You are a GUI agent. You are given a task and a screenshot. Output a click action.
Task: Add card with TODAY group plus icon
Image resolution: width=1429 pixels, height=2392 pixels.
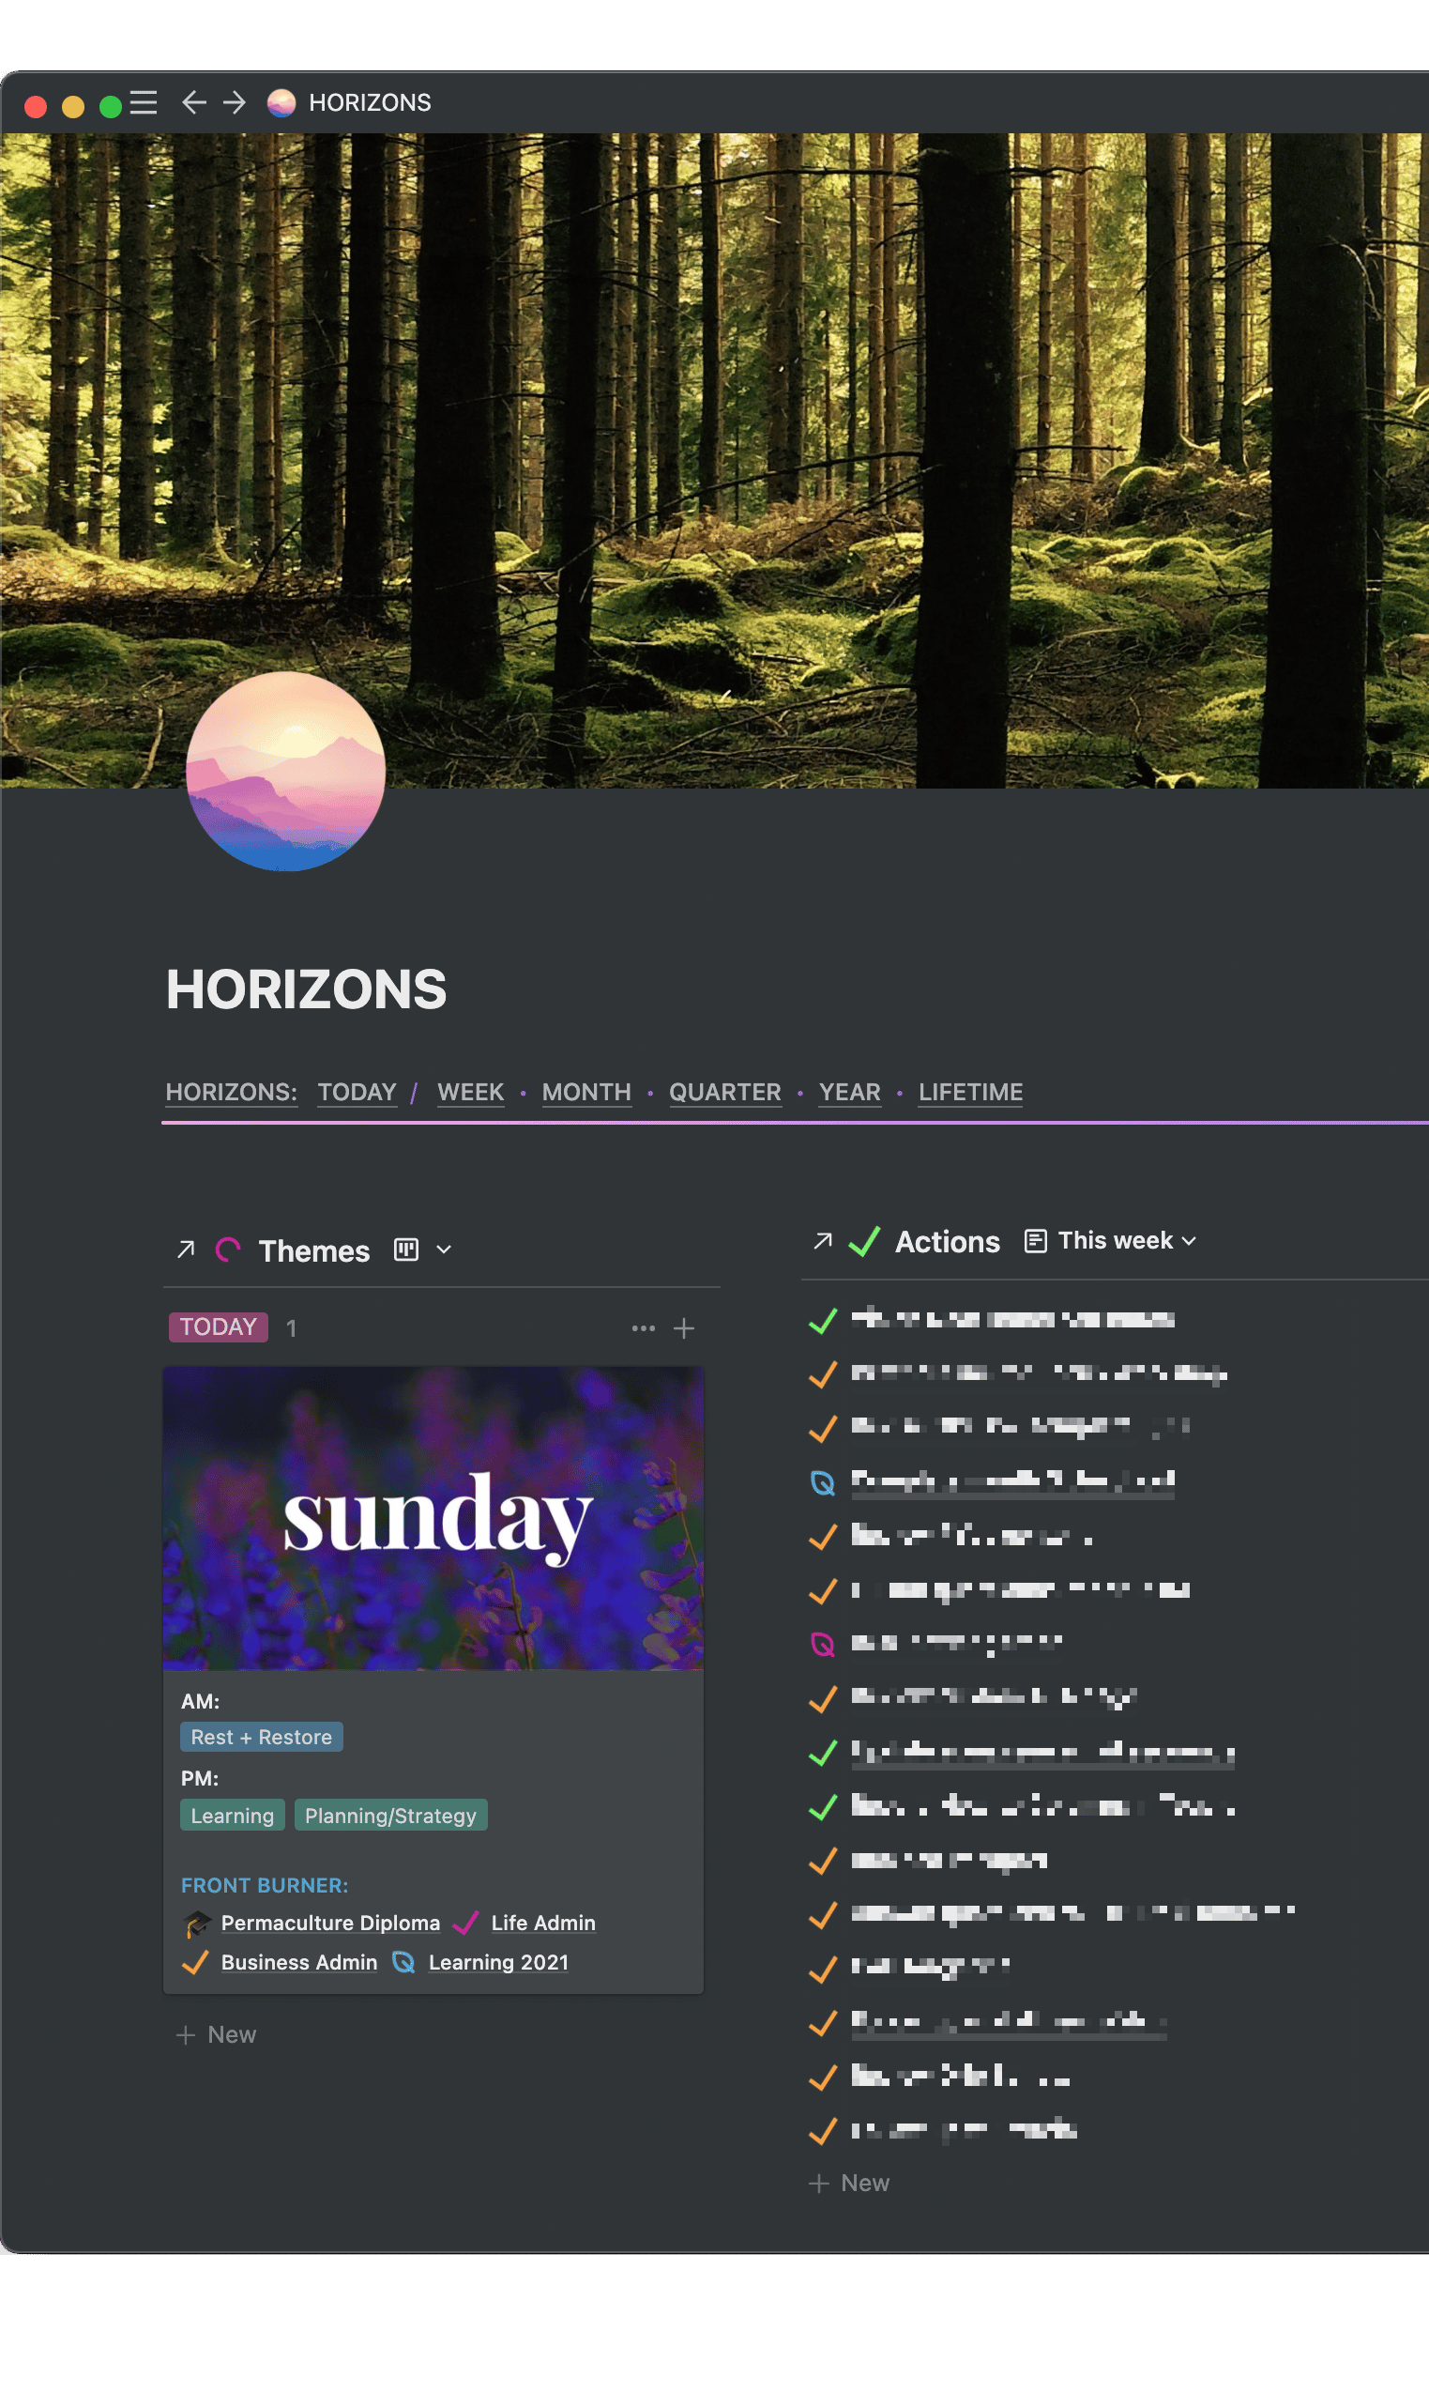(684, 1328)
